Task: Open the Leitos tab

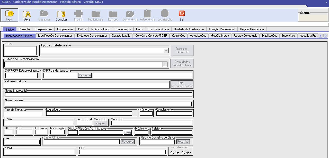Action: [140, 29]
